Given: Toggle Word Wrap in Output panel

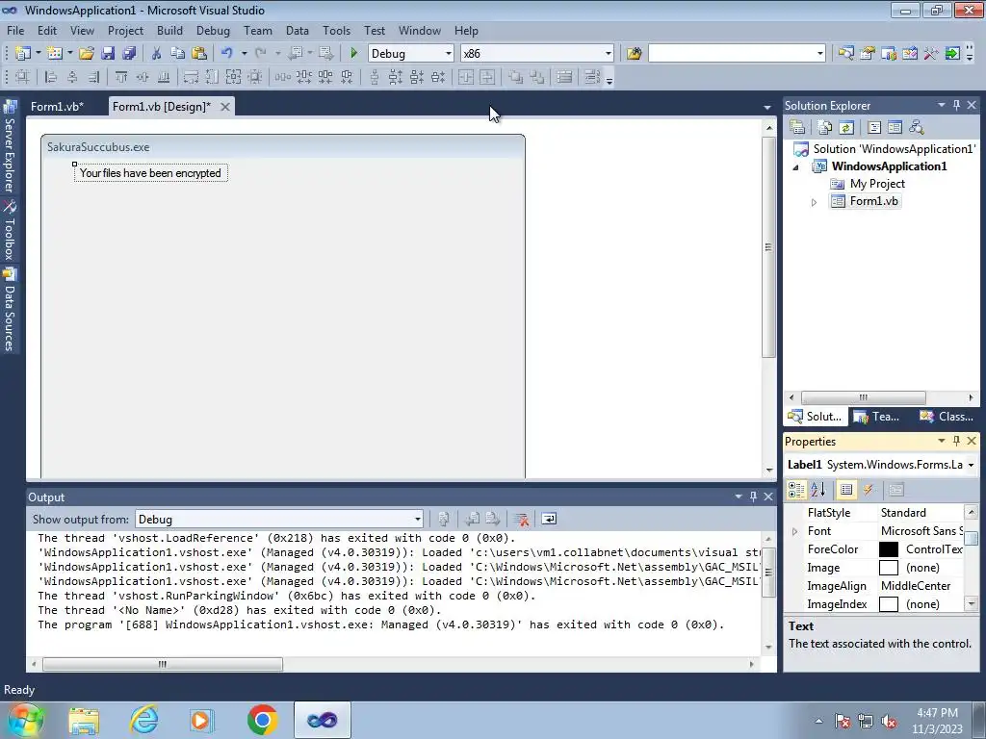Looking at the screenshot, I should tap(548, 519).
